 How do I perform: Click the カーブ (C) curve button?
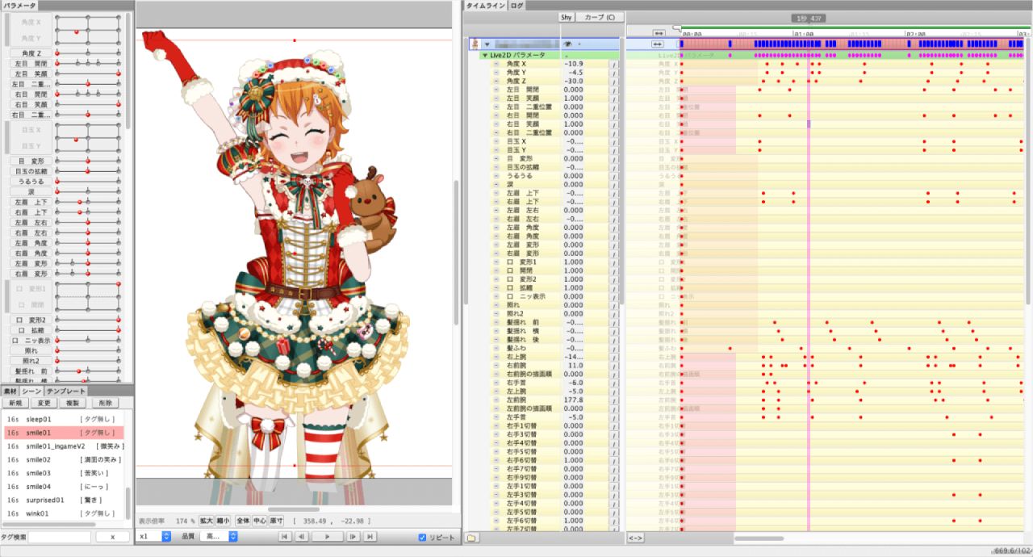tap(600, 17)
